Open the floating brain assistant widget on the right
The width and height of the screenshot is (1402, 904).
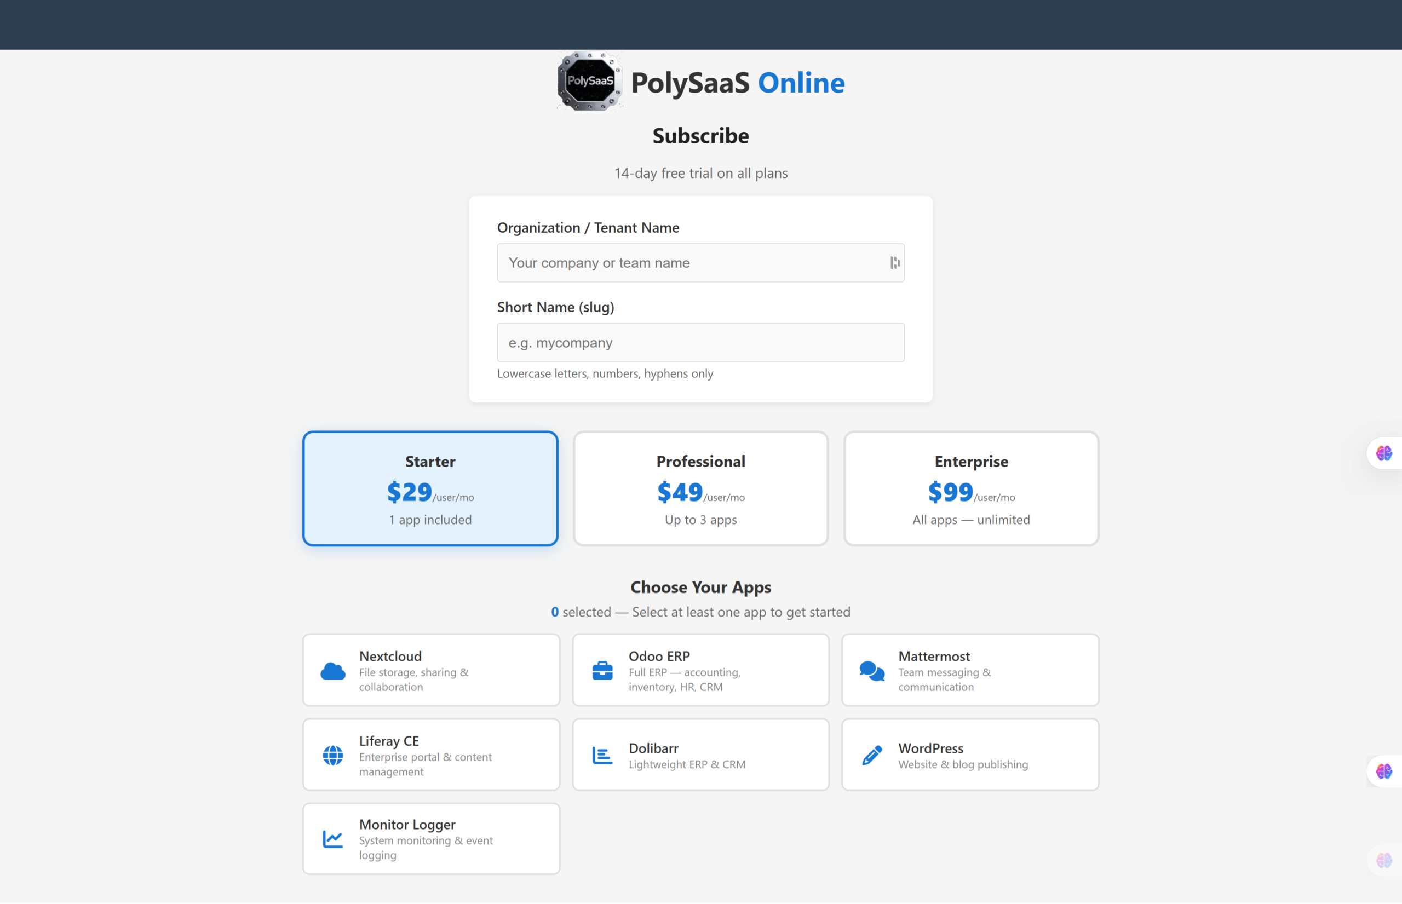(x=1384, y=453)
